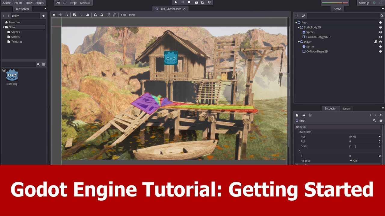Click the Scene dock search magnifier icon
This screenshot has height=216, width=385.
click(382, 16)
